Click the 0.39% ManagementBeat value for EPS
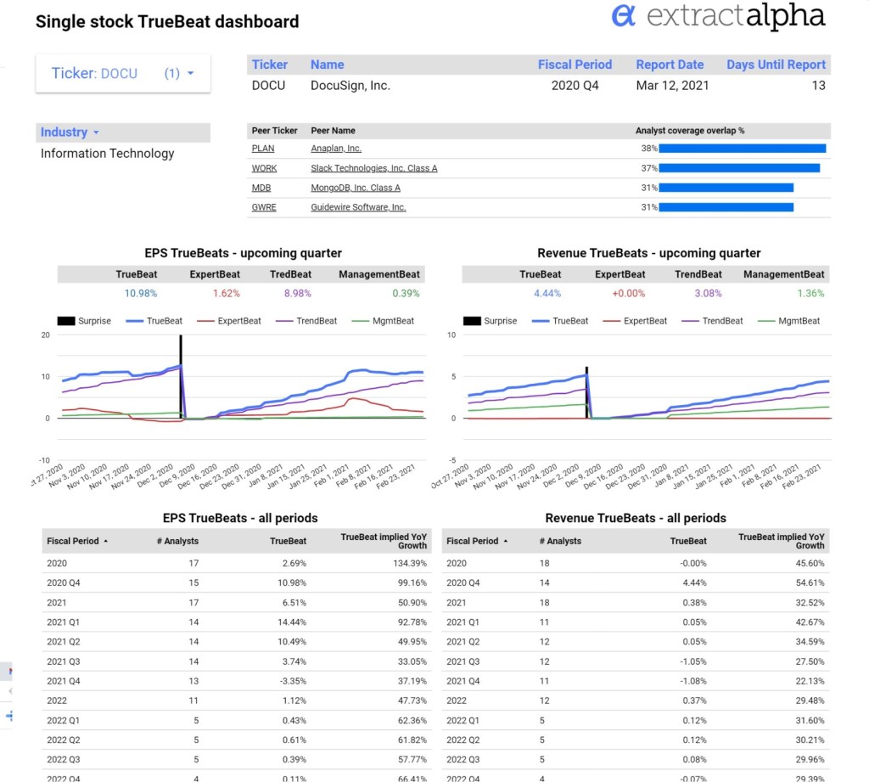 [x=406, y=294]
